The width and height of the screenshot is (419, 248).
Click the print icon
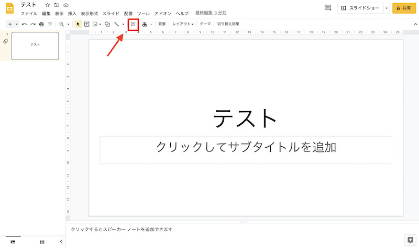click(x=41, y=24)
